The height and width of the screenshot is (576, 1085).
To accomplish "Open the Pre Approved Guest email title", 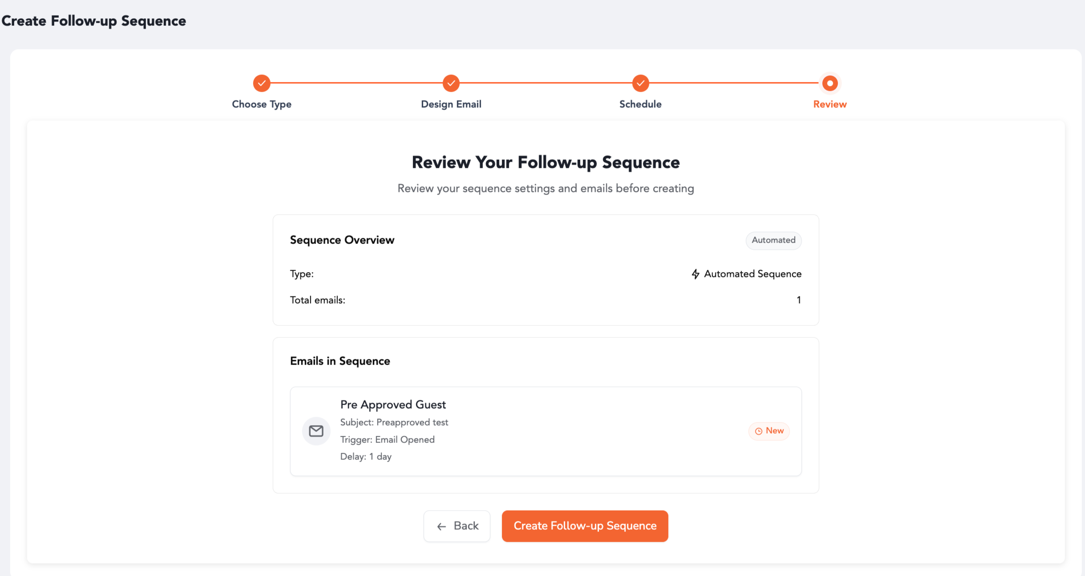I will (393, 405).
